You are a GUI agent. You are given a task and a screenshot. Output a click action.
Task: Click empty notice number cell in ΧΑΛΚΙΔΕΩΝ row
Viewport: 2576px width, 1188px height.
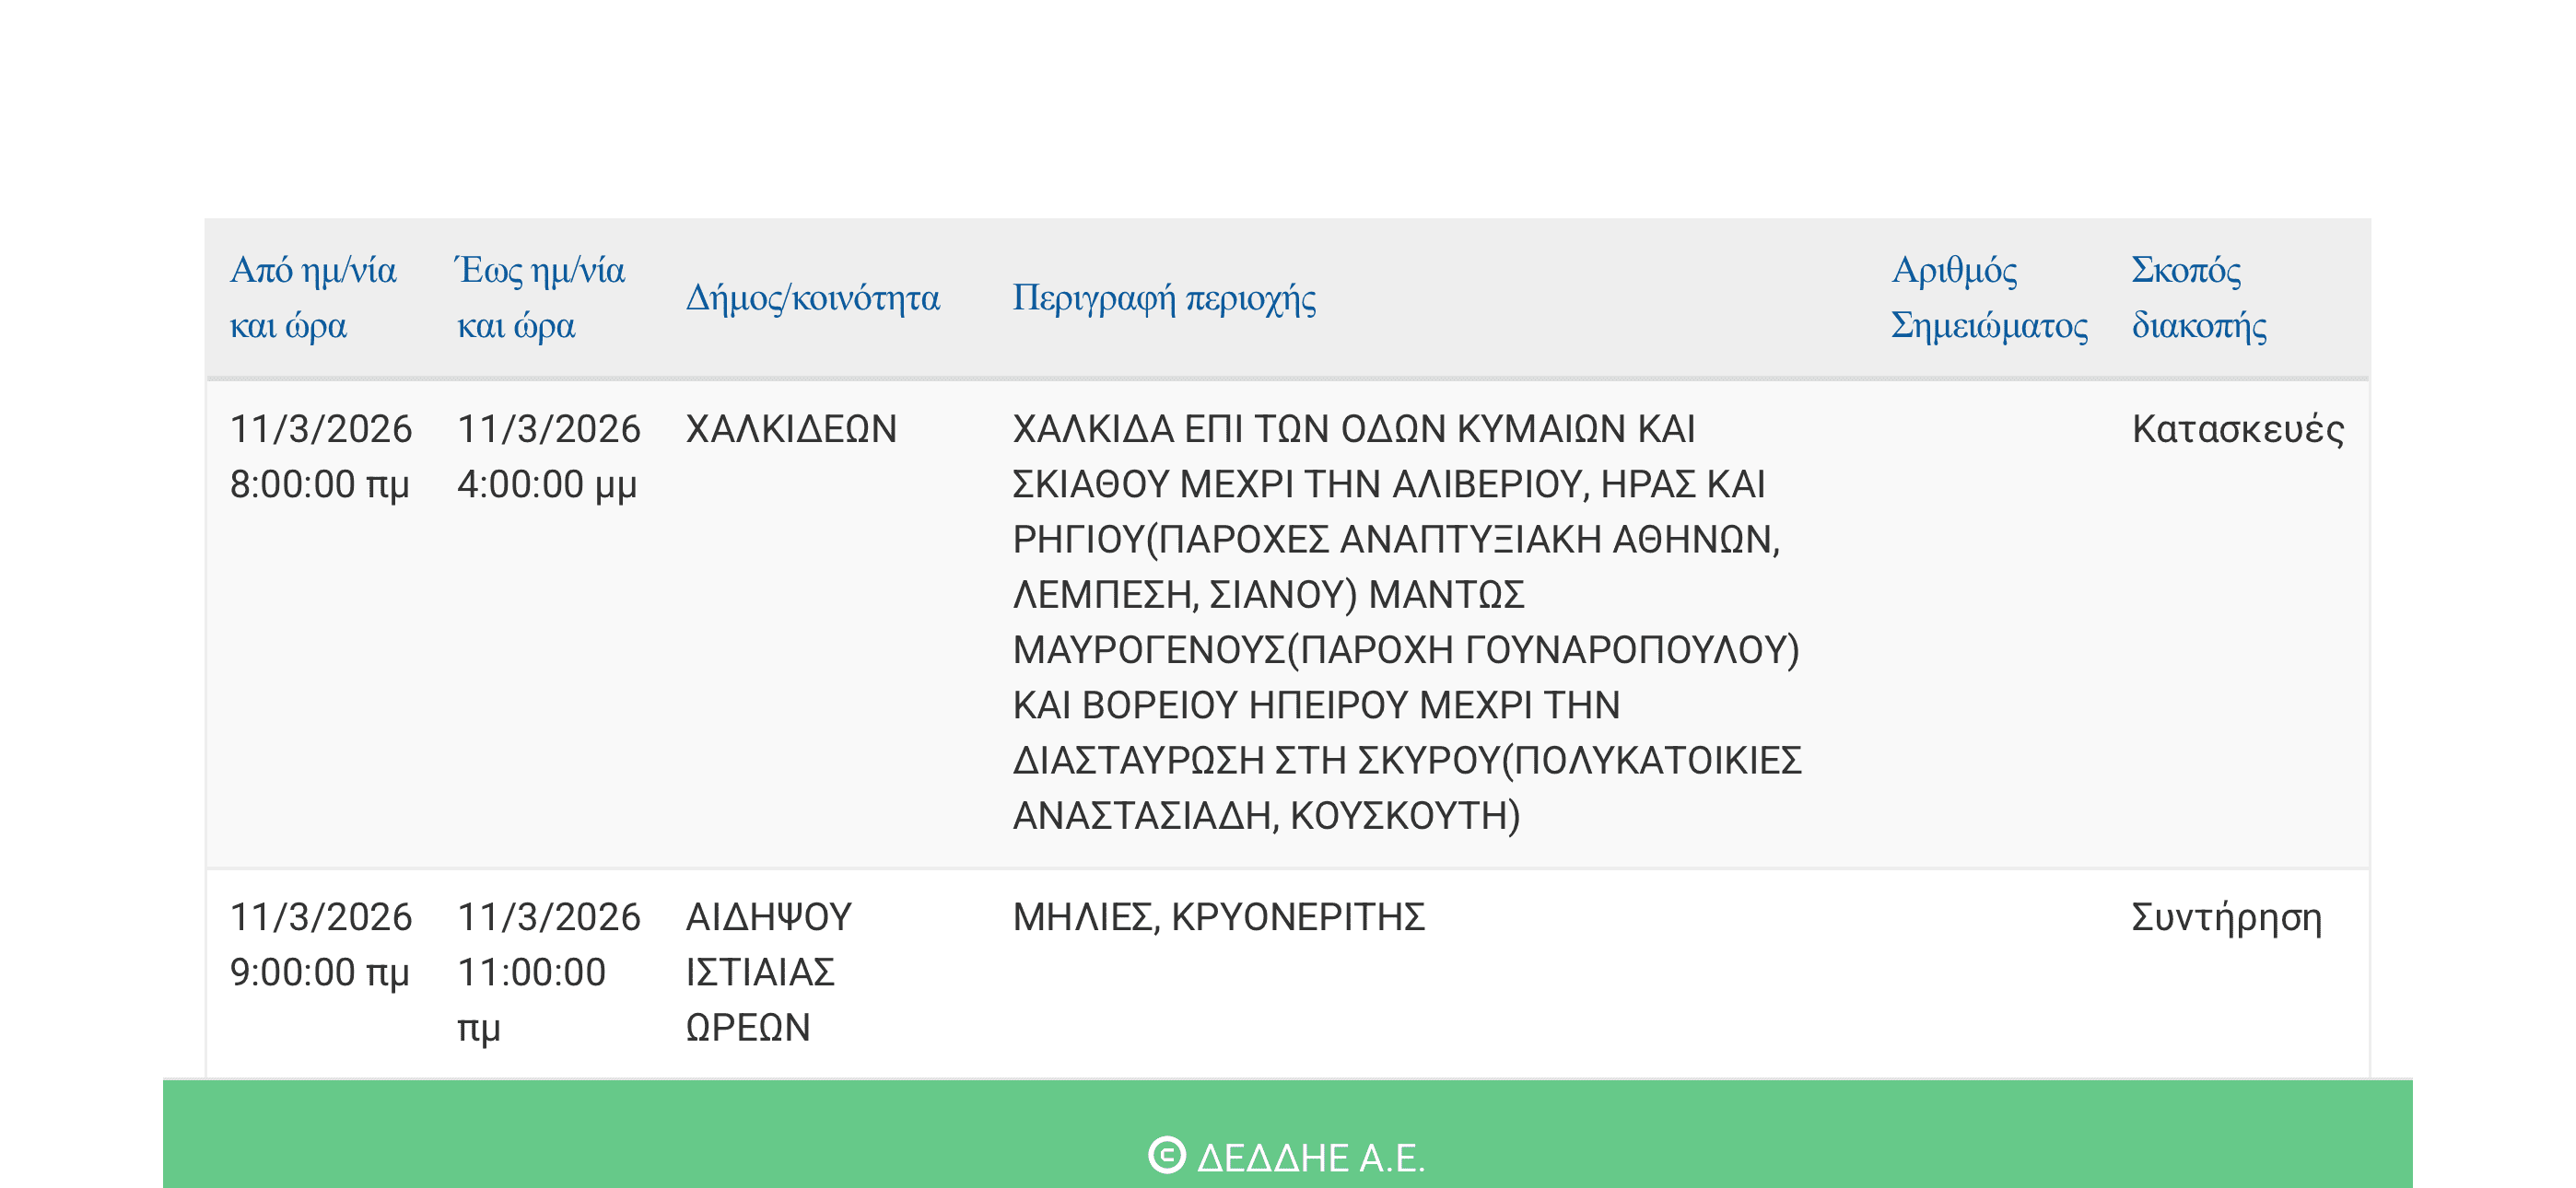coord(1989,622)
